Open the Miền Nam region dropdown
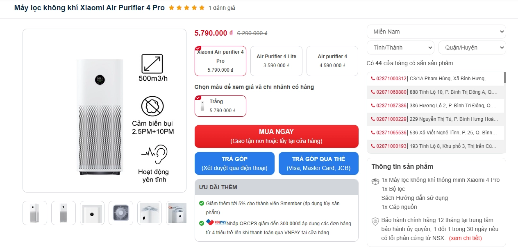The height and width of the screenshot is (247, 518). 436,32
